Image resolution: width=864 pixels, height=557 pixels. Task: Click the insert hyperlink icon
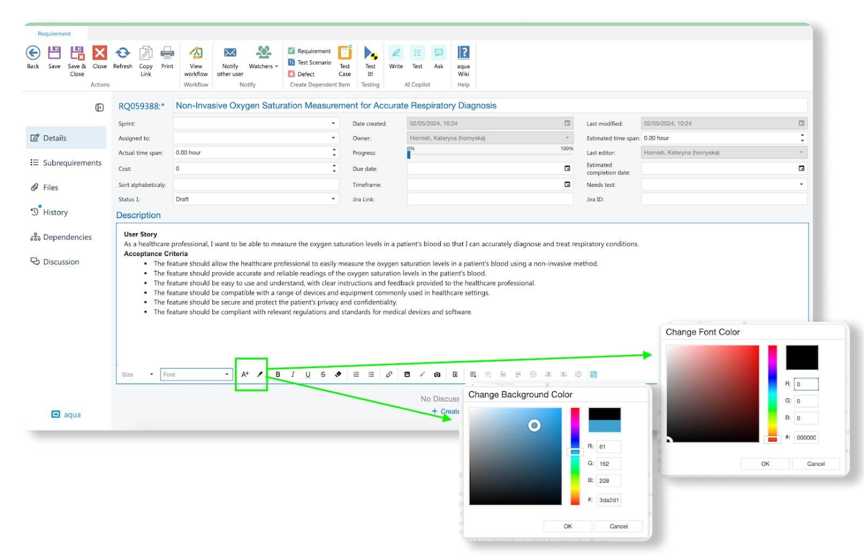click(389, 374)
